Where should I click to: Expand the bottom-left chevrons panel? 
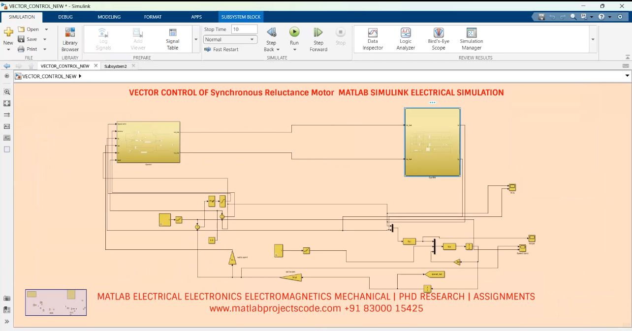coord(7,321)
